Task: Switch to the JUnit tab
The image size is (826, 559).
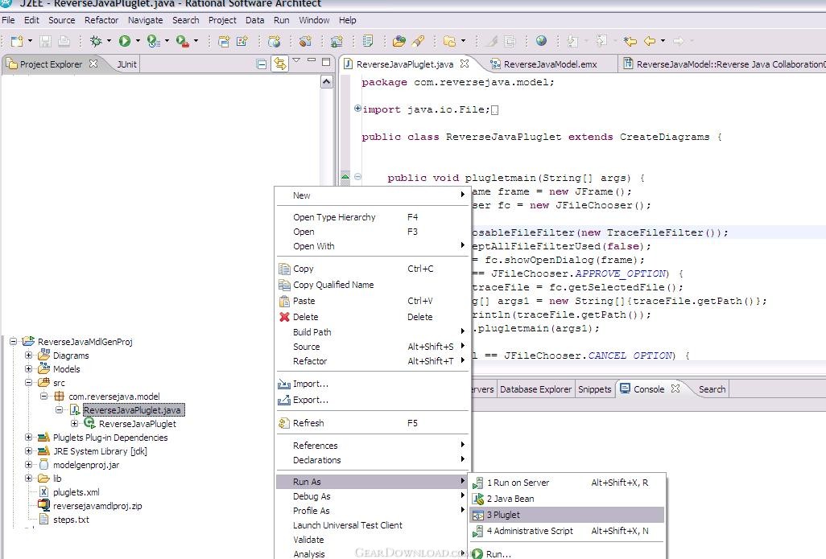Action: coord(126,64)
